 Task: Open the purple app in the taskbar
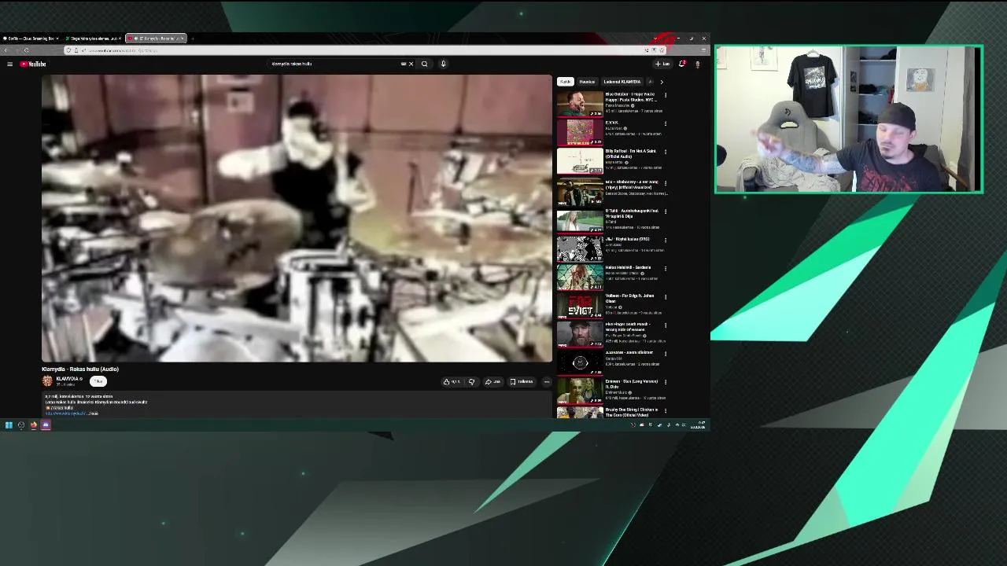pyautogui.click(x=46, y=425)
